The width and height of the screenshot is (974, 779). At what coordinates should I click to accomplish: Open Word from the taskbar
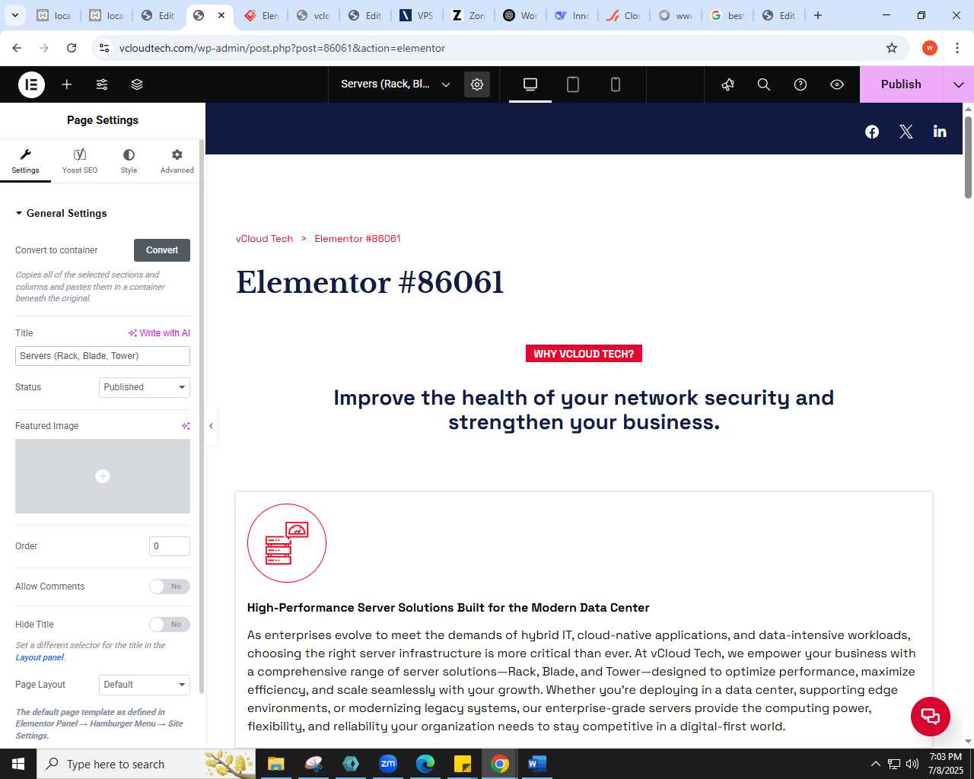536,764
